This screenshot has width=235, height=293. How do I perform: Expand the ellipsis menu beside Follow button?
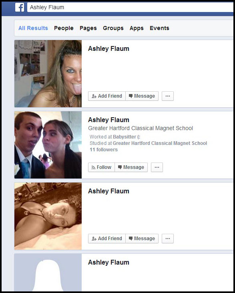click(x=157, y=167)
